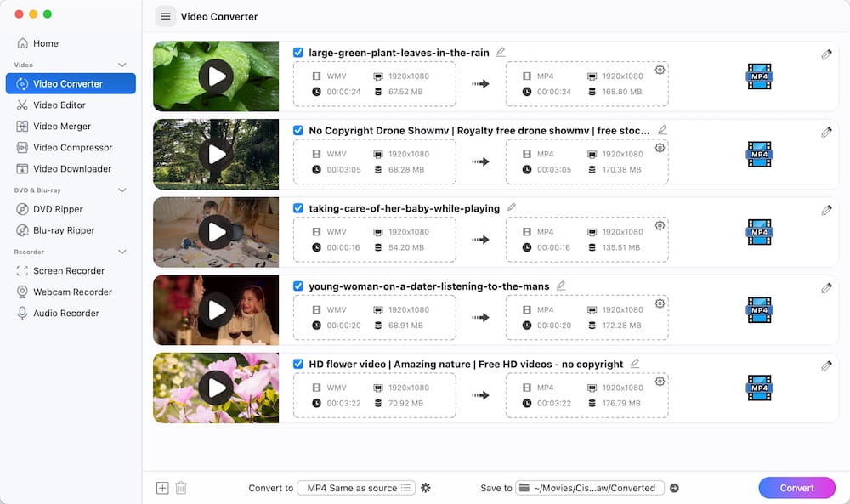
Task: Collapse the Recorder section chevron
Action: click(122, 252)
